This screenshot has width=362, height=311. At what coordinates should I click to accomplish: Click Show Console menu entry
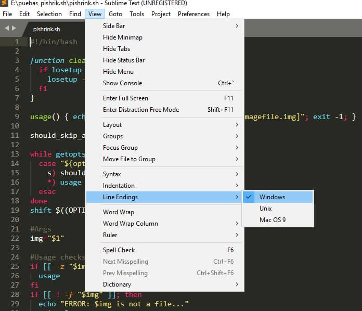[x=123, y=83]
